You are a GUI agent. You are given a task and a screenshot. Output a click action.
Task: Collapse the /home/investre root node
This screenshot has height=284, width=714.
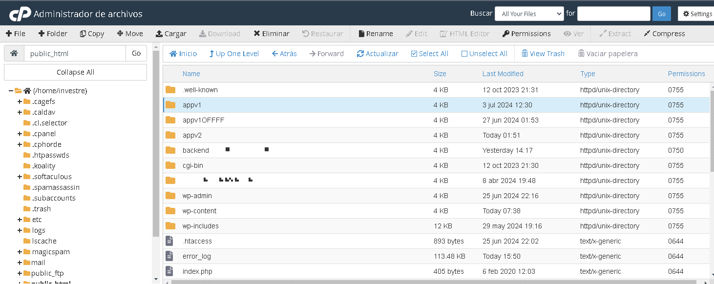(x=11, y=91)
